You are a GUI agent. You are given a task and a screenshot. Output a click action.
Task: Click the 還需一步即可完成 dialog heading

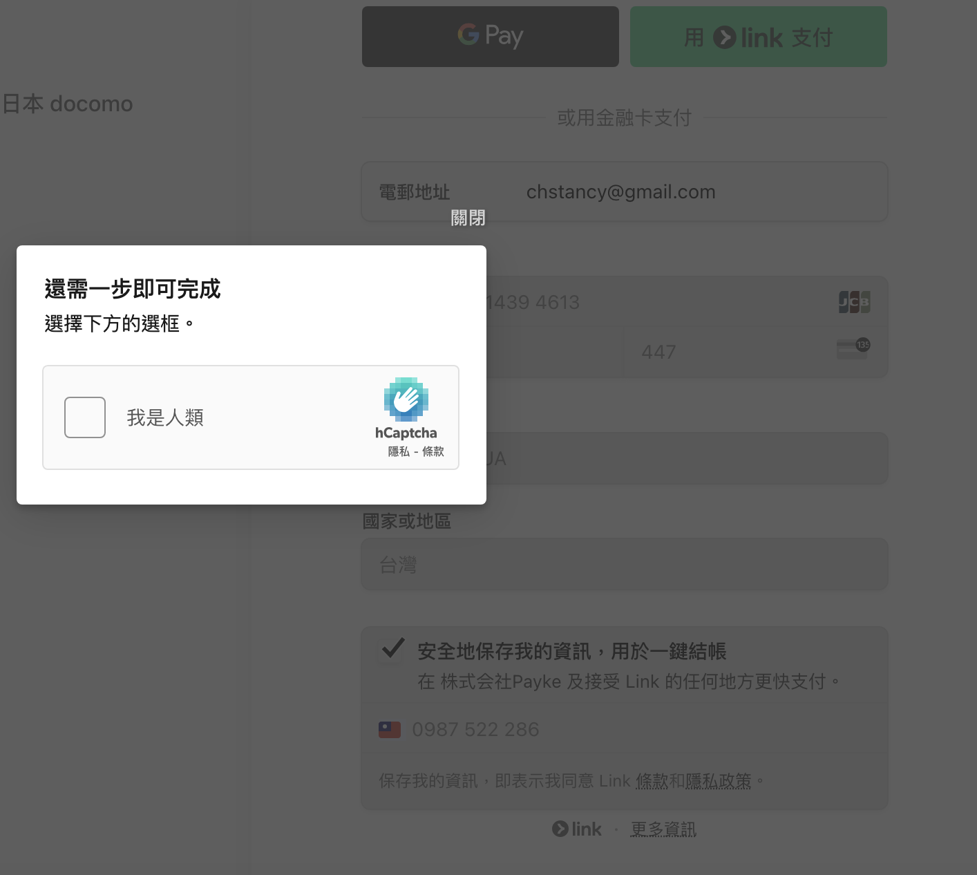[x=133, y=289]
